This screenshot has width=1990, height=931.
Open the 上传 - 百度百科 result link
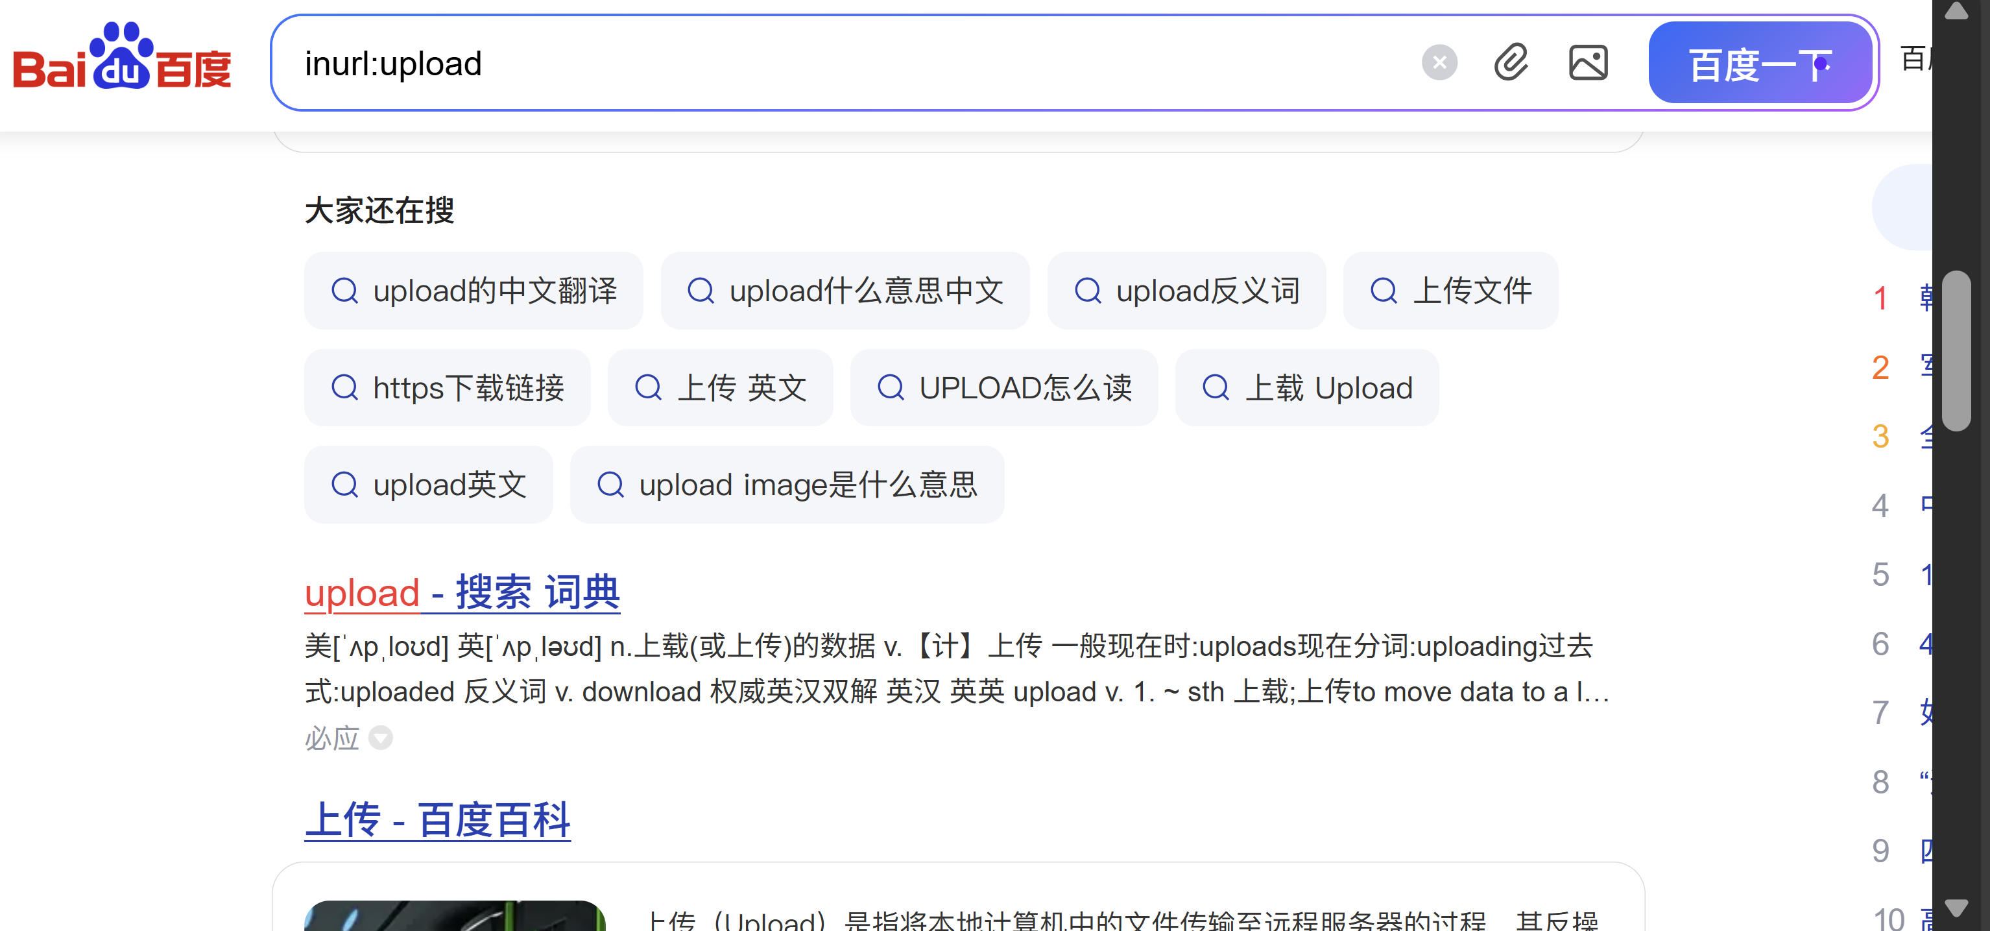click(437, 820)
